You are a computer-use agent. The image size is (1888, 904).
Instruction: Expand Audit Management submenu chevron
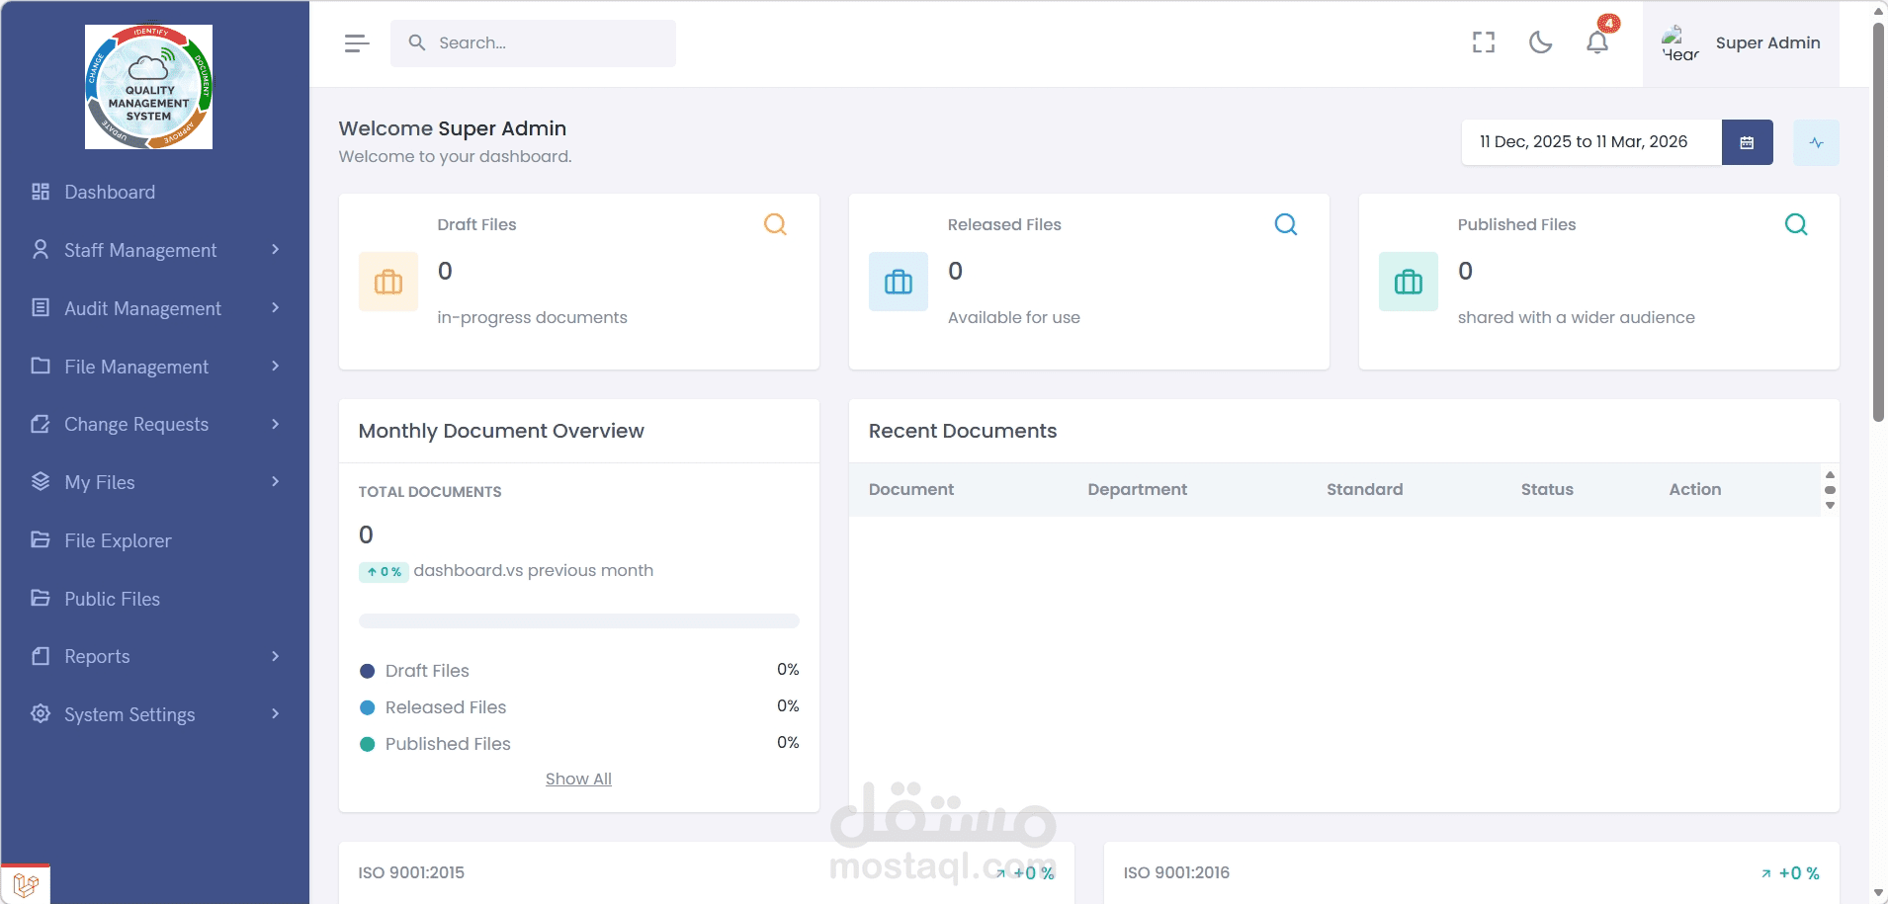[275, 308]
